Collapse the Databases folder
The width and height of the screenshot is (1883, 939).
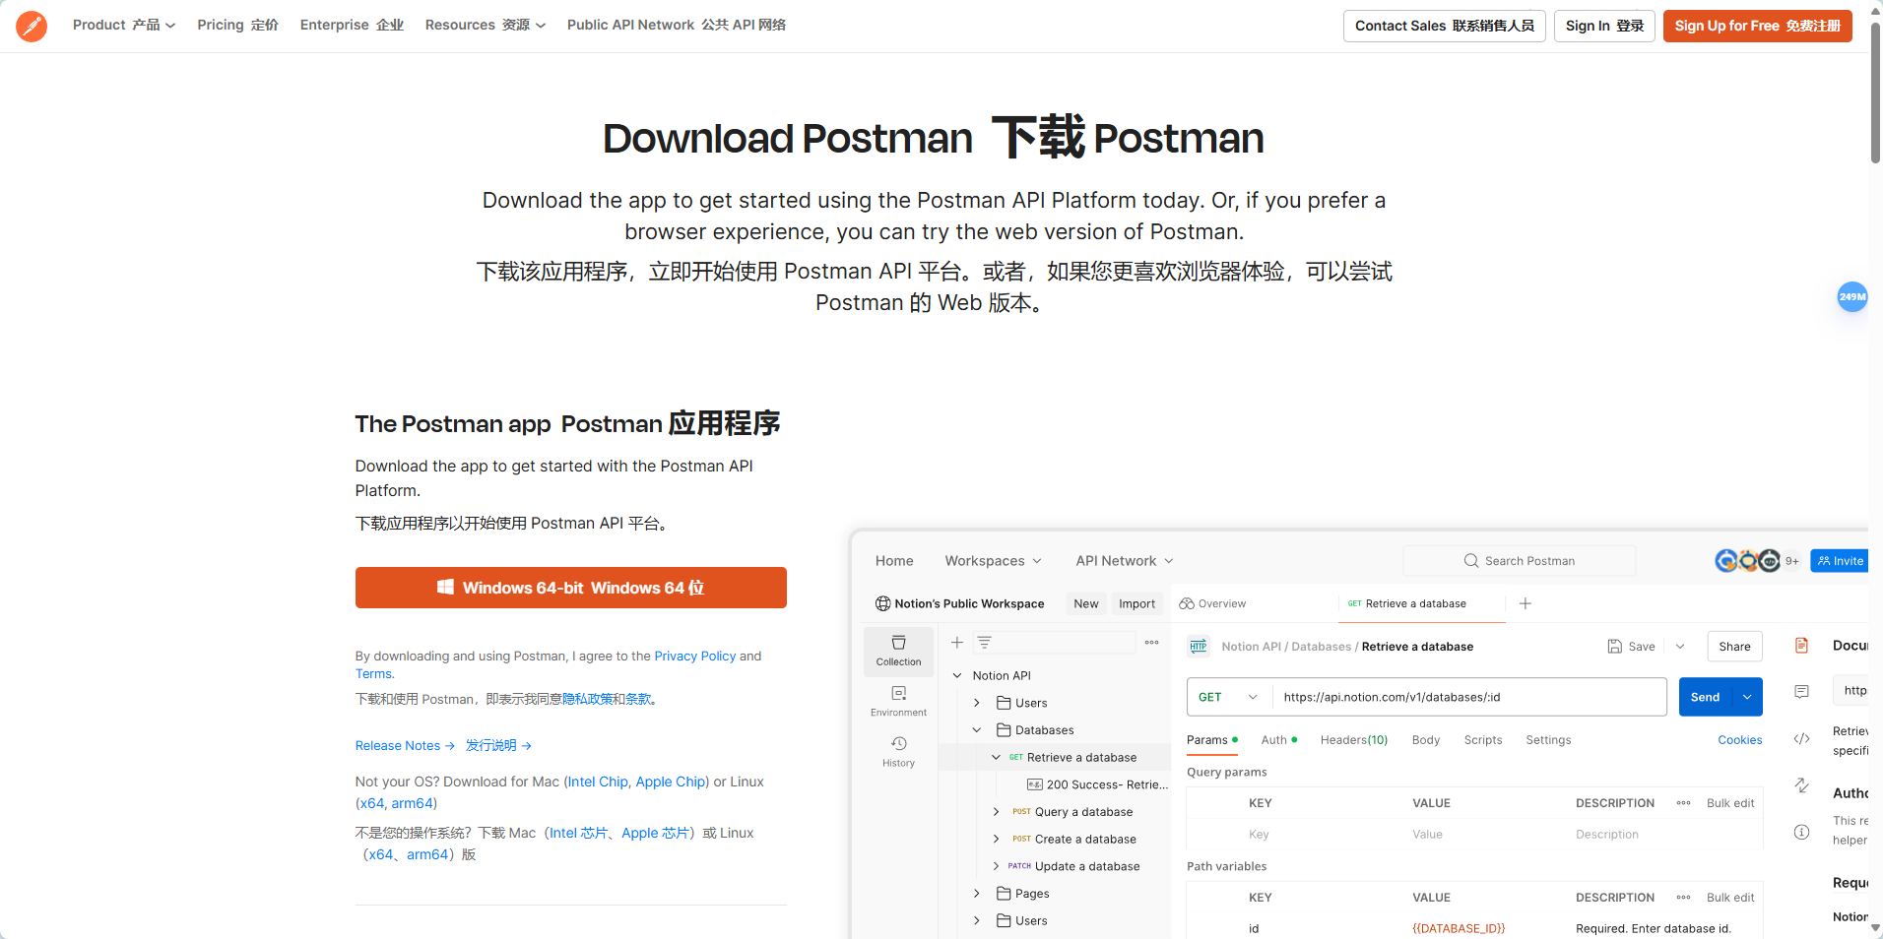(x=976, y=730)
